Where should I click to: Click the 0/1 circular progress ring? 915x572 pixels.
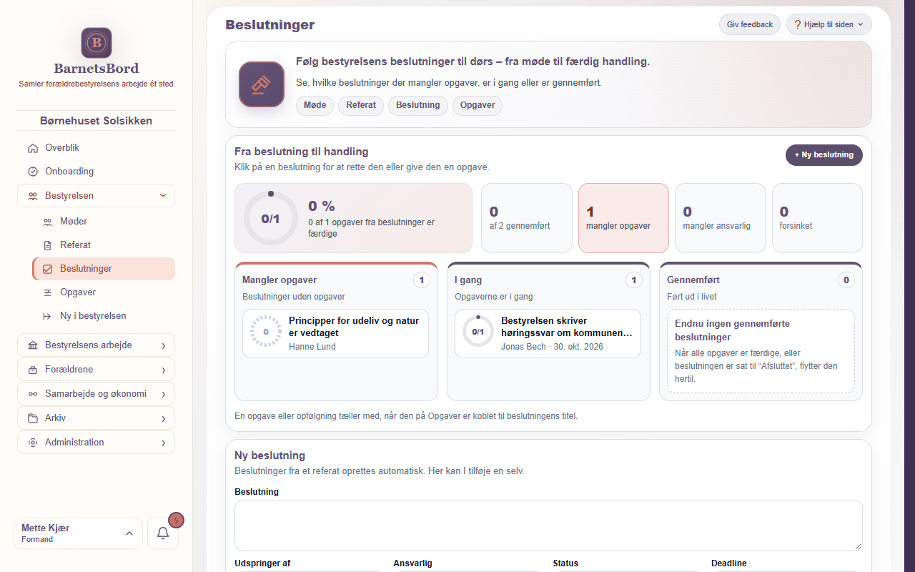pos(271,219)
